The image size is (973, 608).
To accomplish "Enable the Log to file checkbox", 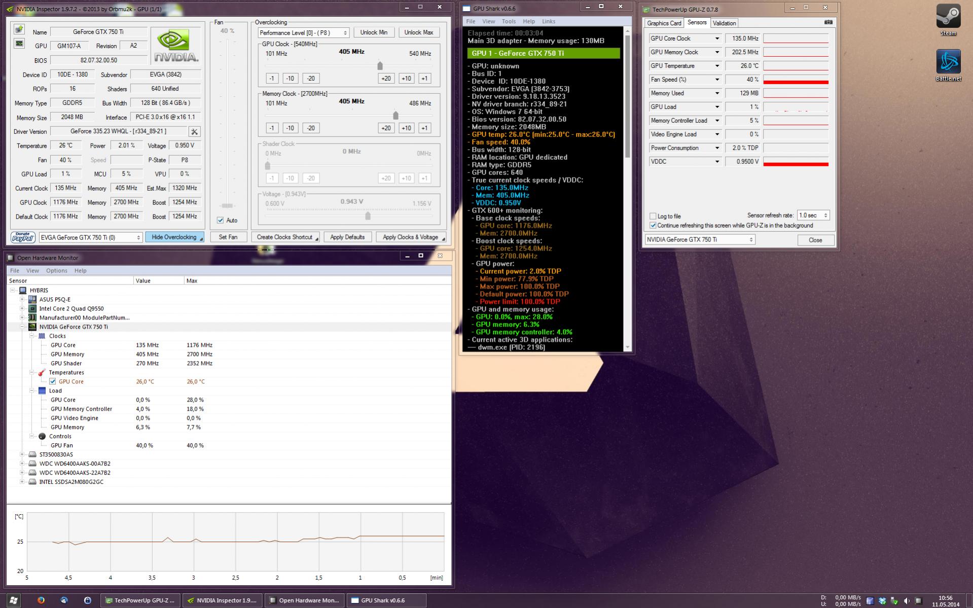I will (653, 216).
